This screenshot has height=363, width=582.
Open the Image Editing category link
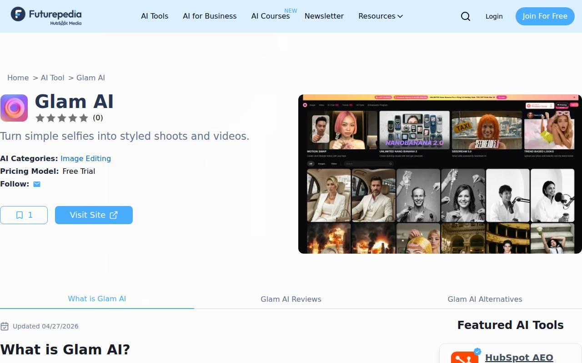85,158
